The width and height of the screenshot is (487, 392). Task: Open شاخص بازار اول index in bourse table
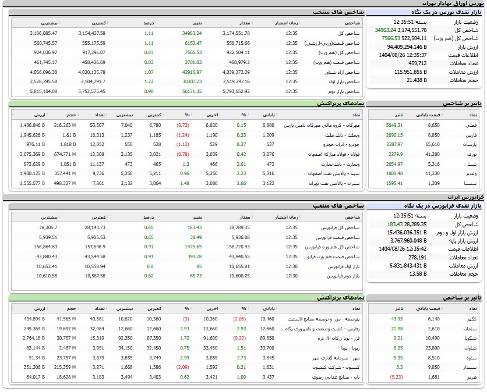pos(347,82)
